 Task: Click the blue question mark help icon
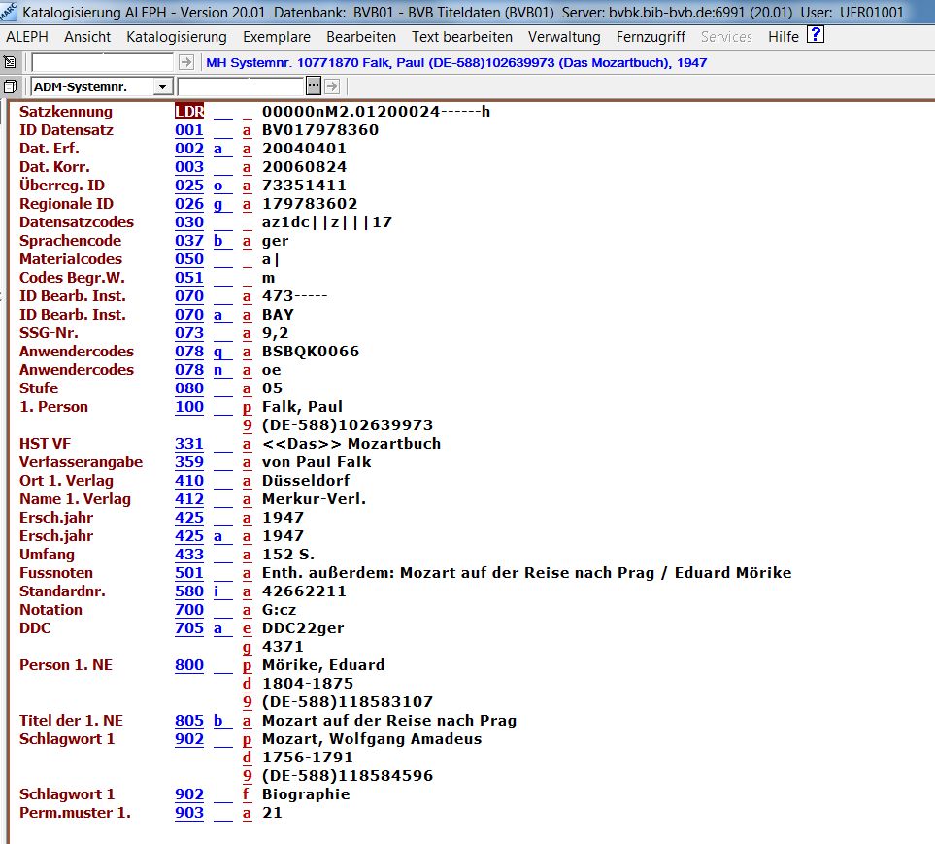(816, 36)
